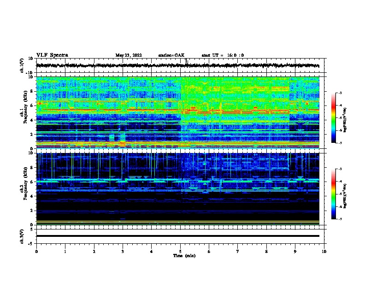Click inside the ch.2 spectrogram panel
This screenshot has width=365, height=282.
click(177, 189)
